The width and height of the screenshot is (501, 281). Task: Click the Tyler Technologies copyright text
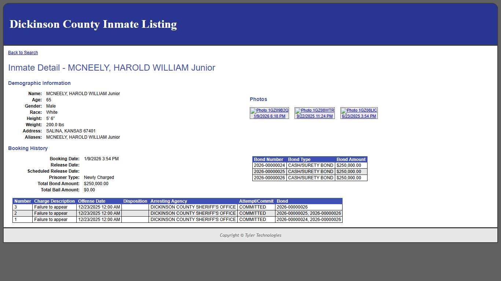(251, 235)
